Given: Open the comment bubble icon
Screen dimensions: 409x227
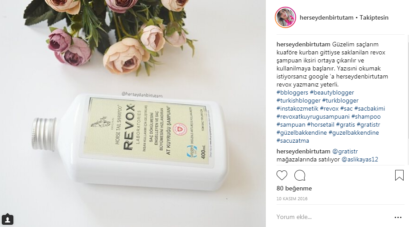Looking at the screenshot, I should [300, 175].
